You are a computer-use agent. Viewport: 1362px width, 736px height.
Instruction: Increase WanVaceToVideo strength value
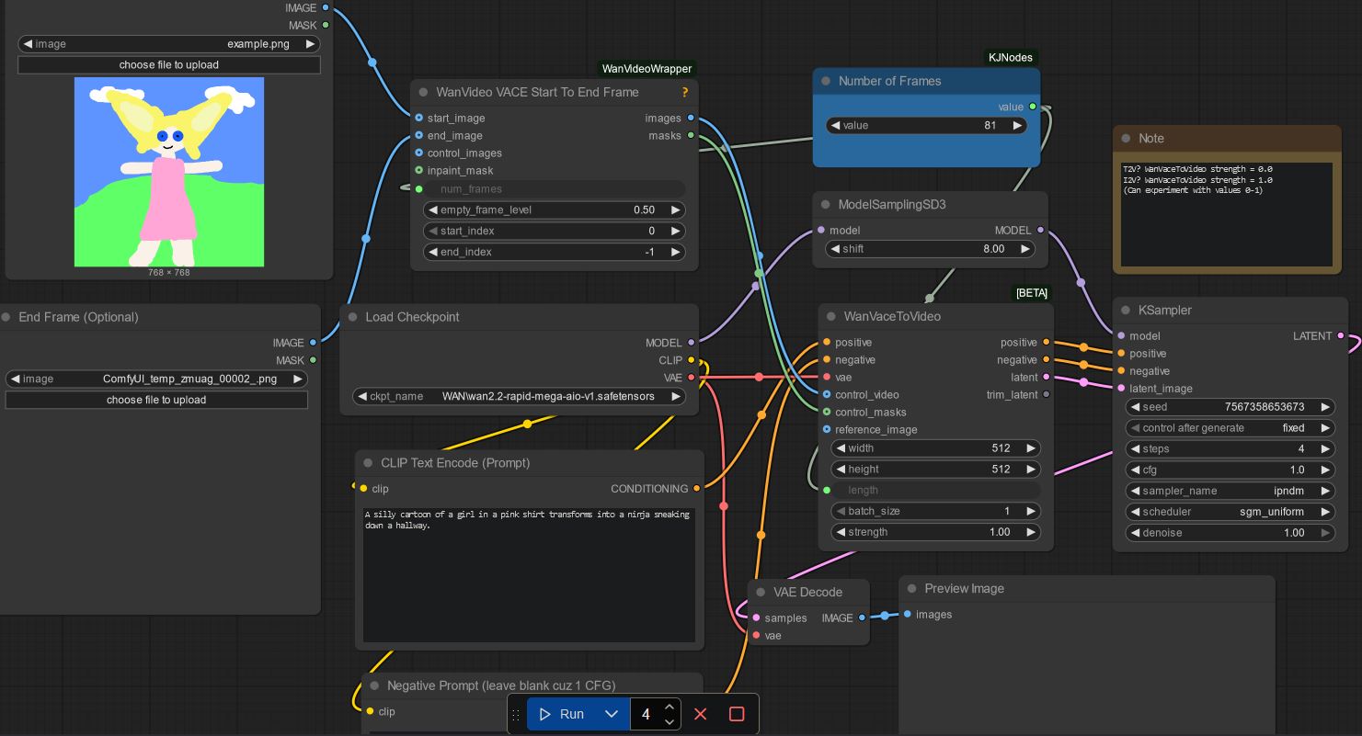click(1031, 532)
